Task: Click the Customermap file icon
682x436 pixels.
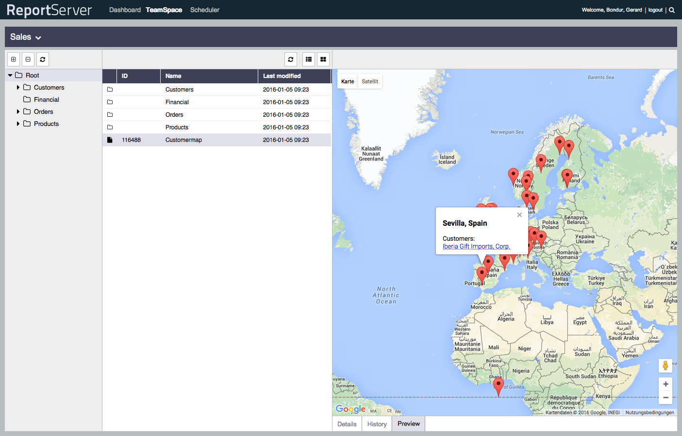Action: 110,140
